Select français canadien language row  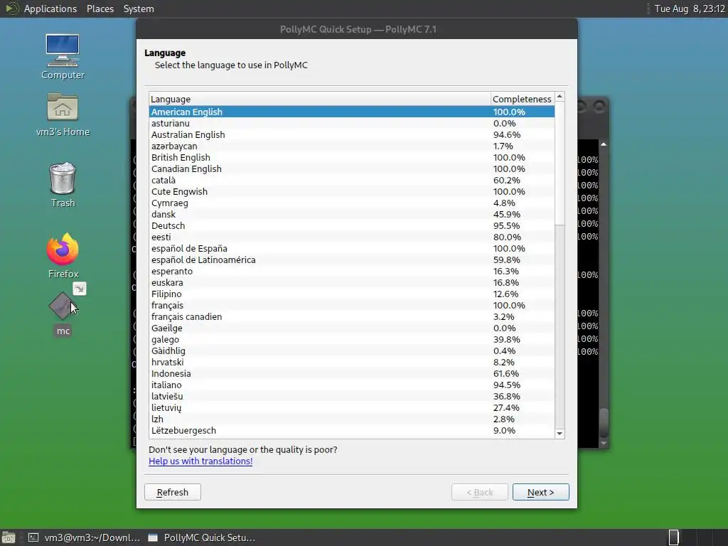tap(352, 316)
